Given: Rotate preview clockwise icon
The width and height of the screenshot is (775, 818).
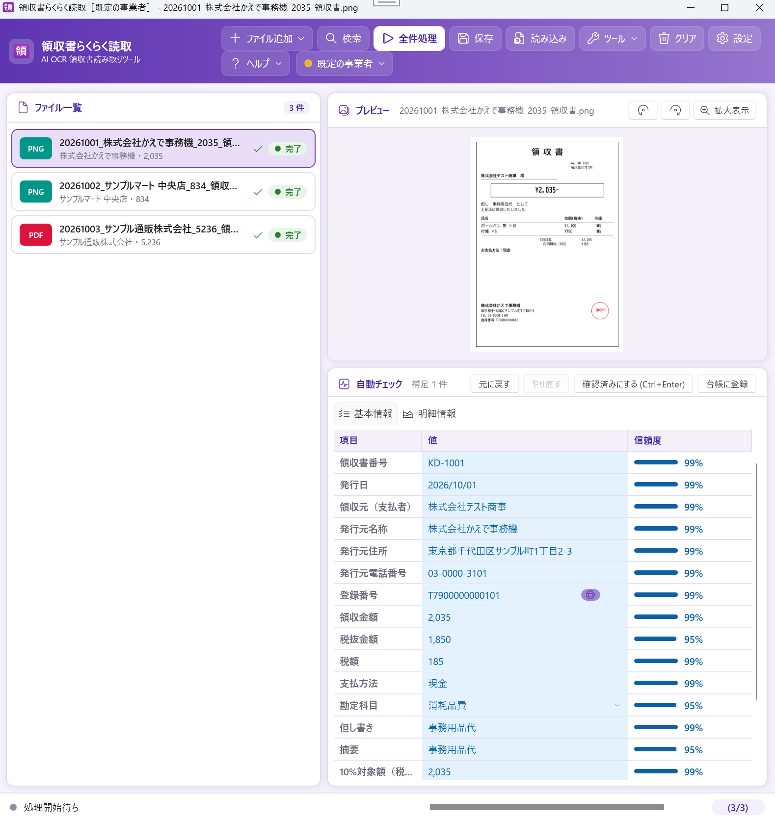Looking at the screenshot, I should coord(675,110).
